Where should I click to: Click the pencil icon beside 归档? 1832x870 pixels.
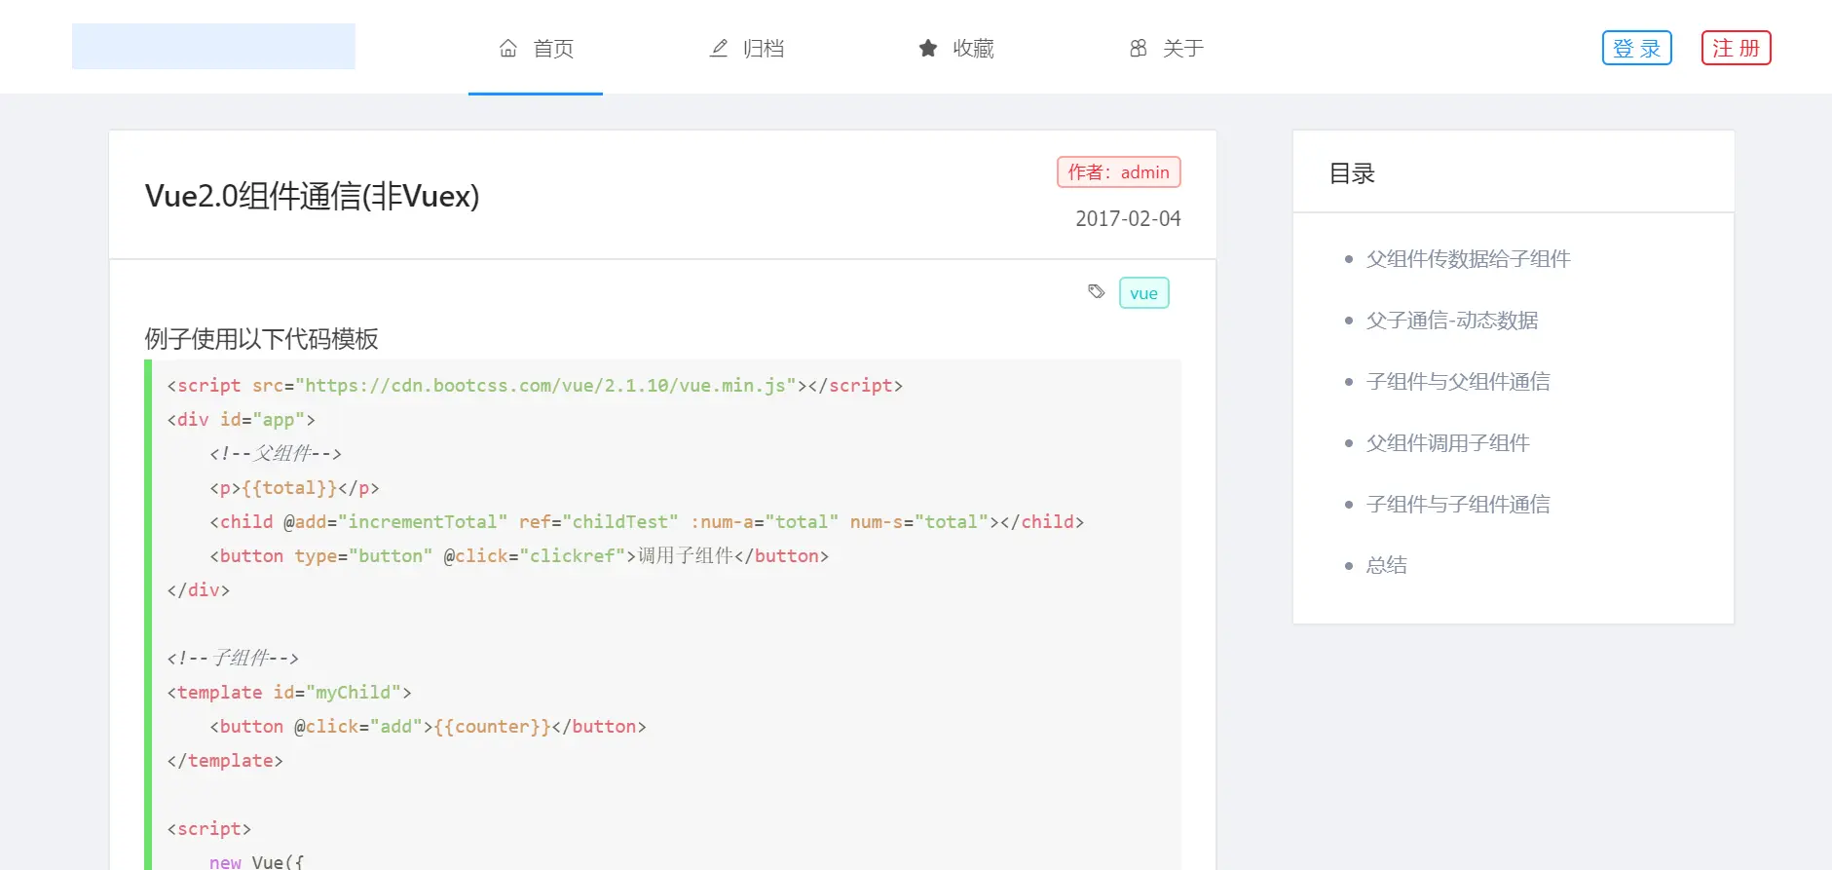coord(719,48)
